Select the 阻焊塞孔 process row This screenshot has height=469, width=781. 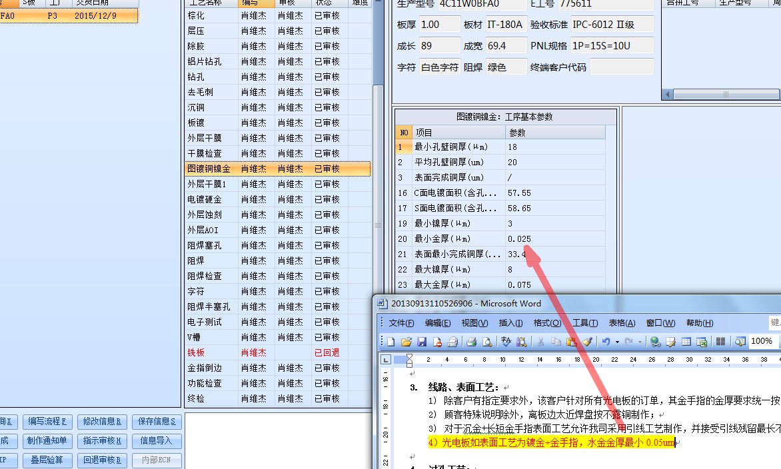[278, 245]
